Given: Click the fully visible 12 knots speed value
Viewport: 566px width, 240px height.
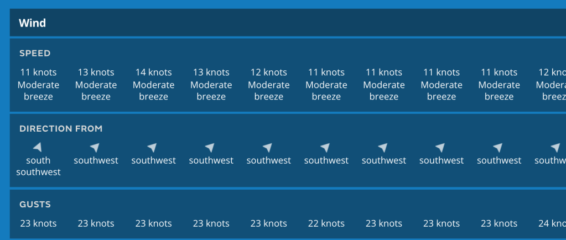Looking at the screenshot, I should tap(268, 72).
